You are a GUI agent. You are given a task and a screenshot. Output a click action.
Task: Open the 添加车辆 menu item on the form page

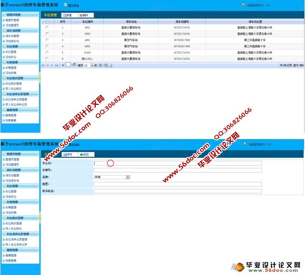coord(10,213)
